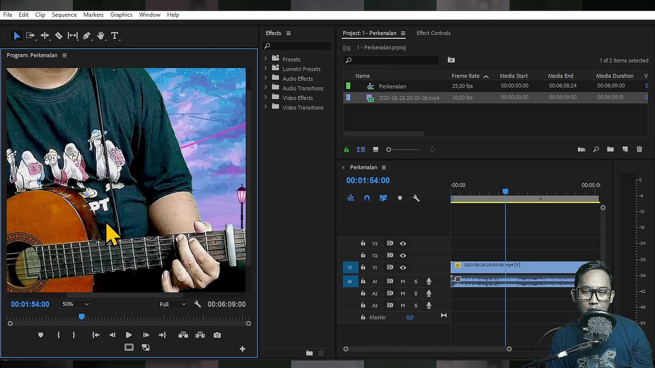Image resolution: width=655 pixels, height=368 pixels.
Task: Select the Pen tool
Action: 86,36
